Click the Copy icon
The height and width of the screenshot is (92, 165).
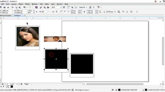(x=16, y=7)
